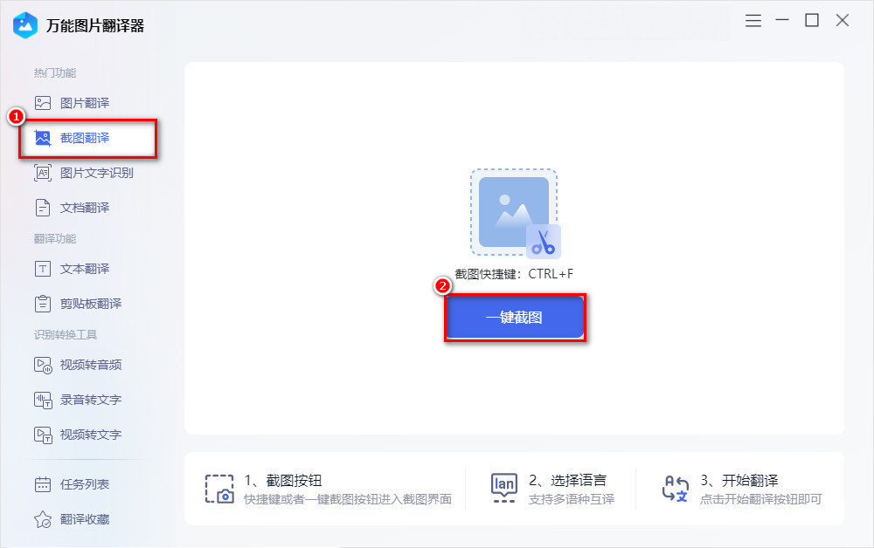Open 任务列表 via its calendar icon
874x548 pixels.
(x=44, y=484)
